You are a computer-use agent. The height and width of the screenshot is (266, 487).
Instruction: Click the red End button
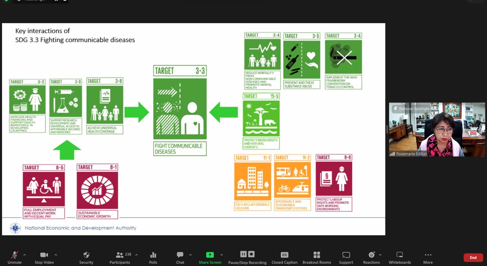[x=473, y=258]
